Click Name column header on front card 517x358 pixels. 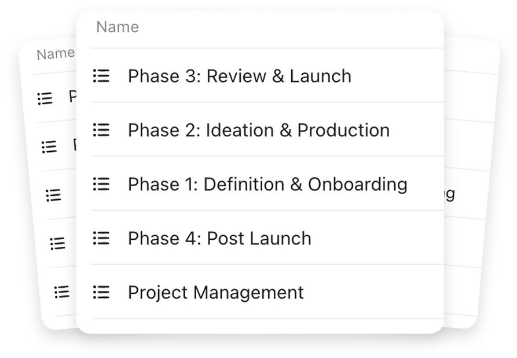tap(117, 27)
